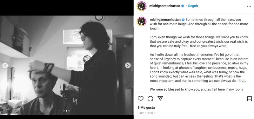Share post via paper plane icon
This screenshot has height=119, width=254.
[160, 98]
